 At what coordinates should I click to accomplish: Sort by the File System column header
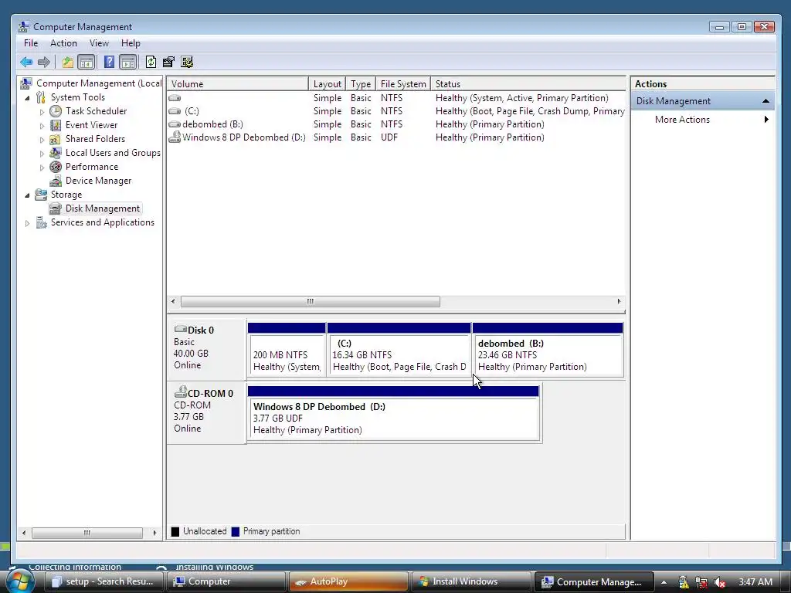point(403,83)
